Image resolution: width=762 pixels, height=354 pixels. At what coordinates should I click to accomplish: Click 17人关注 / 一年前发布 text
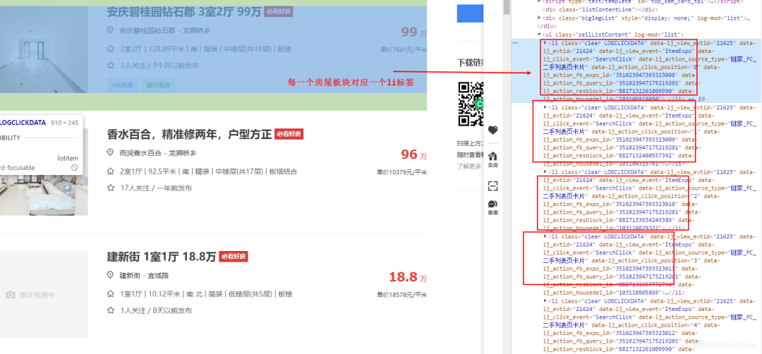[155, 188]
